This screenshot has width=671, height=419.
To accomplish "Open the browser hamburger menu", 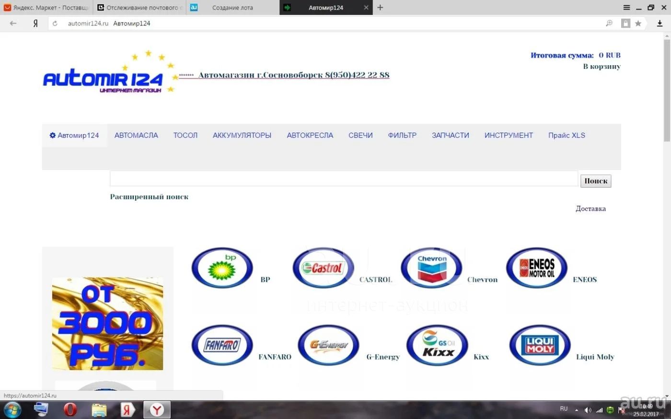I will pyautogui.click(x=626, y=7).
